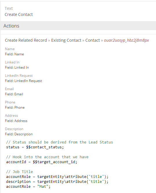Click the Actions section header

coord(78,26)
